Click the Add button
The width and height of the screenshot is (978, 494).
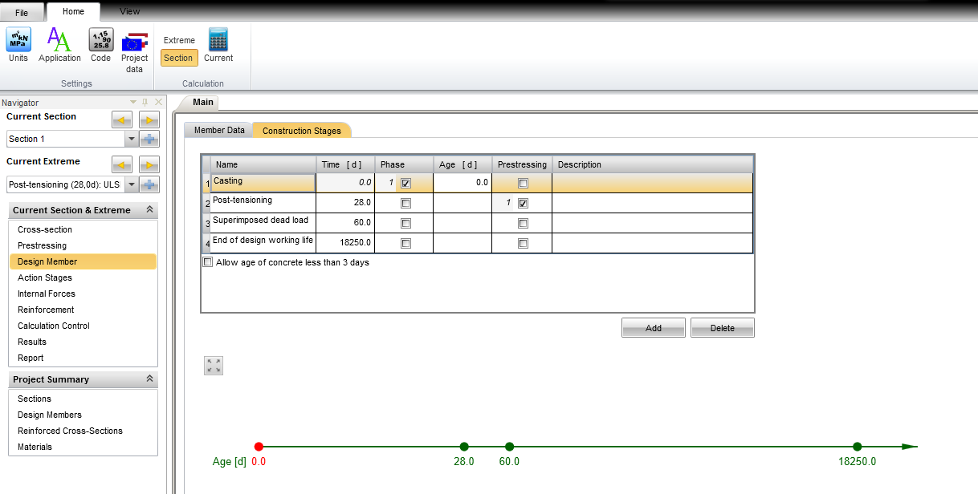[x=653, y=328]
